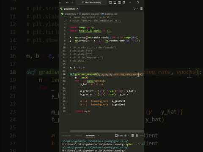Click matplotlib.pyplot on line 5

coord(90,31)
